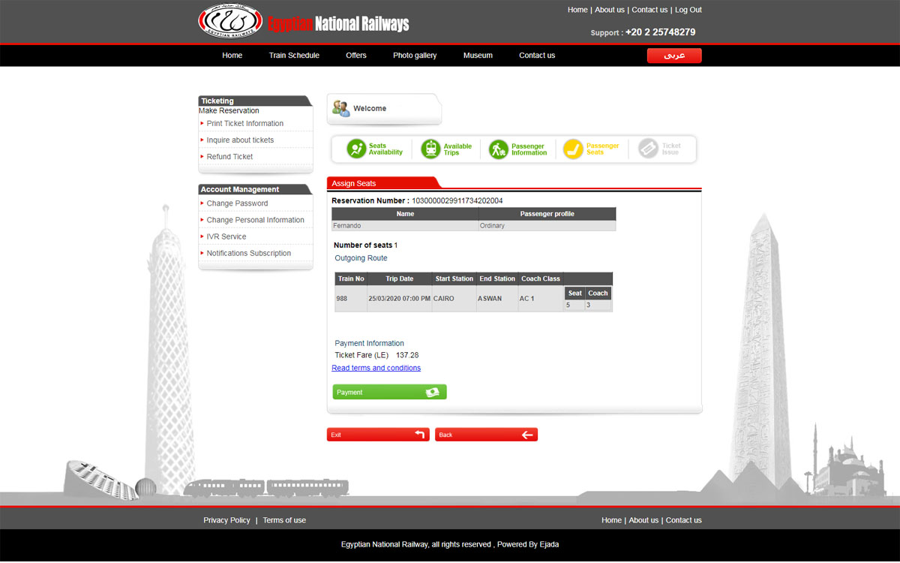900x563 pixels.
Task: Click Contact us link in footer
Action: tap(684, 520)
